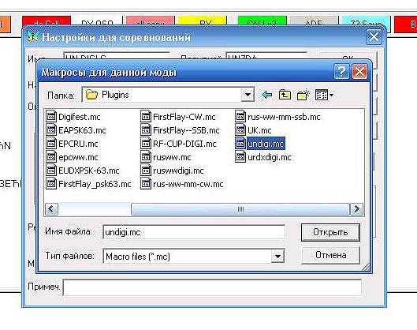Create a new folder icon

click(303, 95)
